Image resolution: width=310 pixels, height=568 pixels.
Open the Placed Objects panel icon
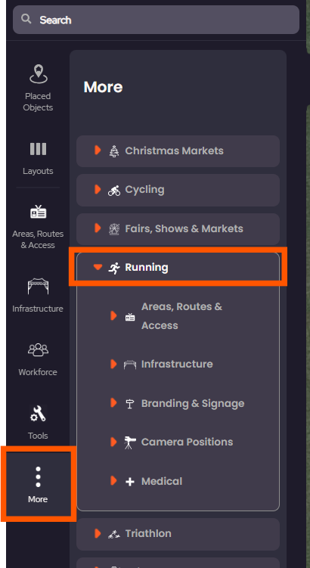(x=38, y=74)
